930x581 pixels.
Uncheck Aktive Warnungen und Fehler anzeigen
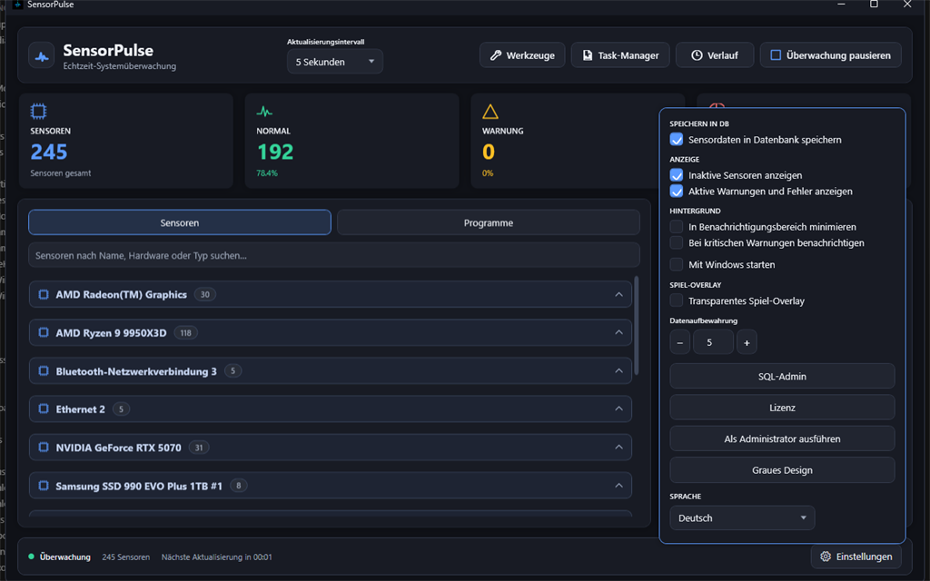coord(676,191)
